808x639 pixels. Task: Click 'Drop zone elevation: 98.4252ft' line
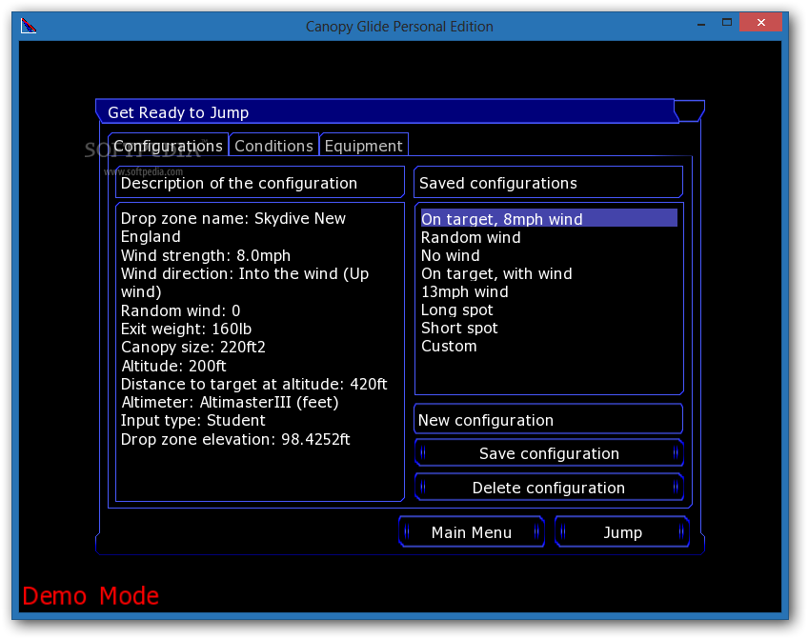coord(235,439)
